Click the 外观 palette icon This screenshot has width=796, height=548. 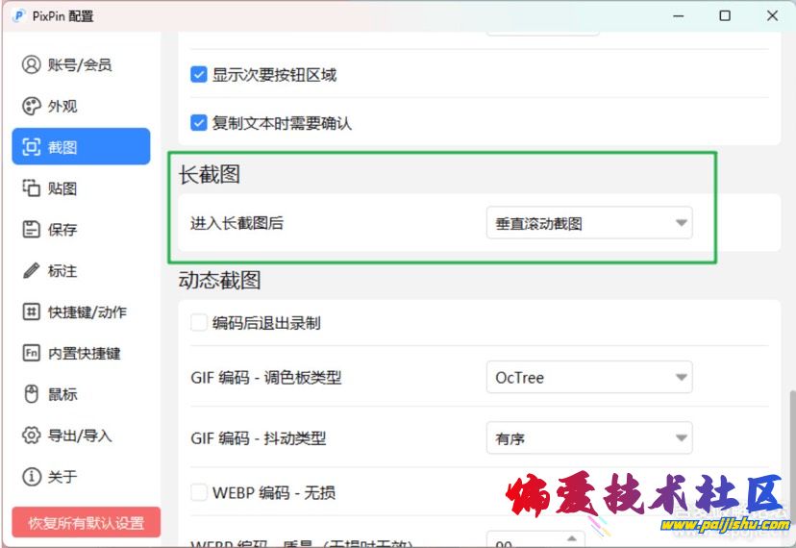coord(32,107)
